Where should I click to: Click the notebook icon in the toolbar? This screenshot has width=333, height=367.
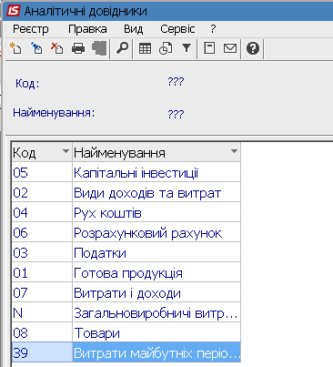coord(209,48)
